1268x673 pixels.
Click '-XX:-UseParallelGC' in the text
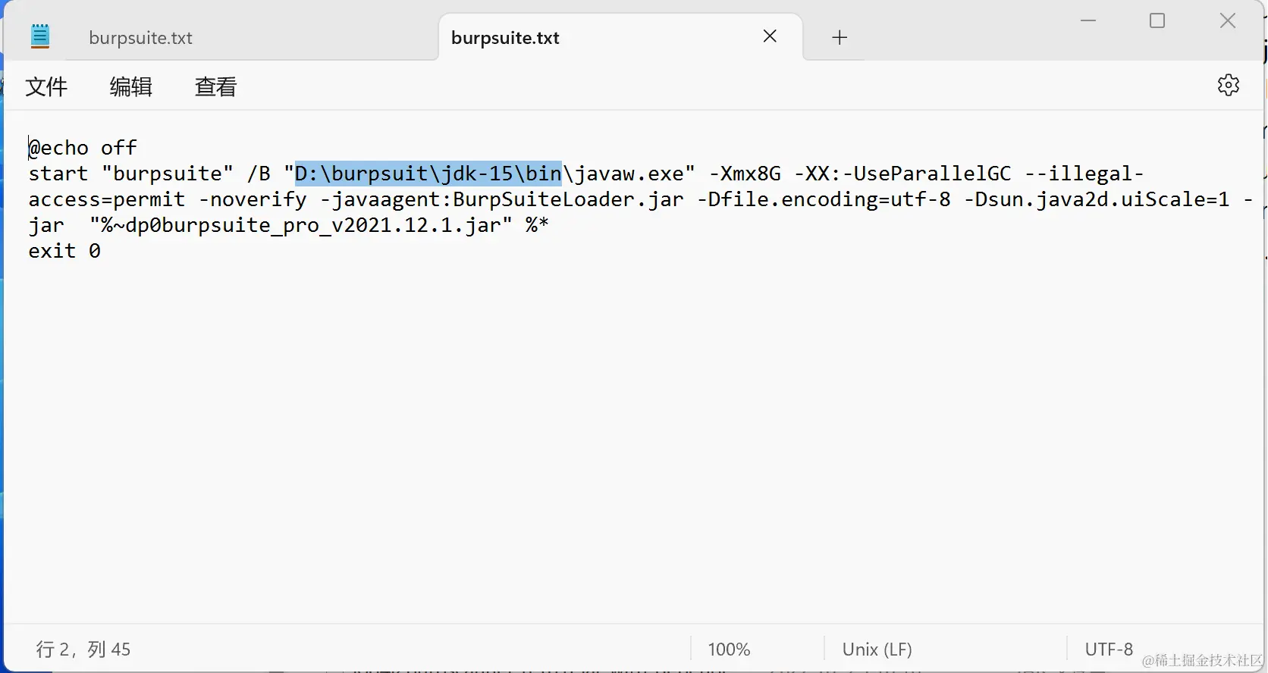click(x=902, y=174)
